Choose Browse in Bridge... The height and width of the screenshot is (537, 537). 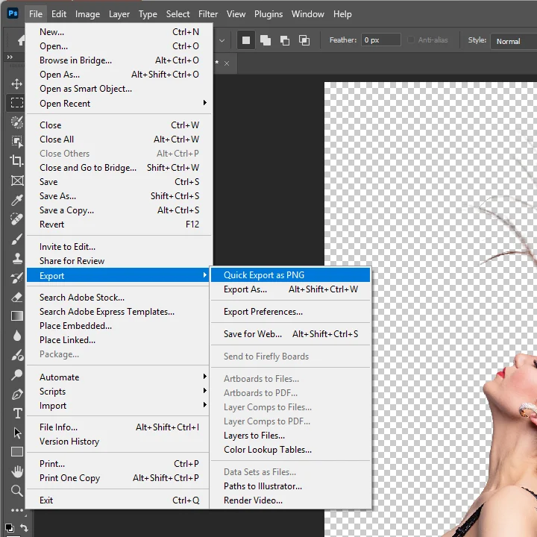[x=119, y=60]
